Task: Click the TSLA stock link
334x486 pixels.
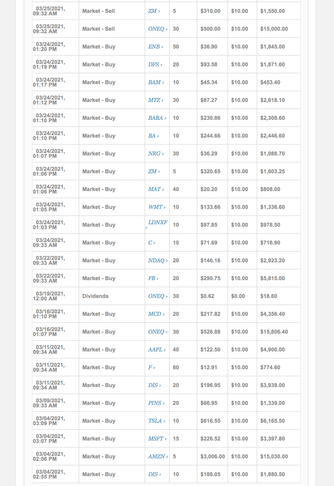Action: (x=155, y=421)
